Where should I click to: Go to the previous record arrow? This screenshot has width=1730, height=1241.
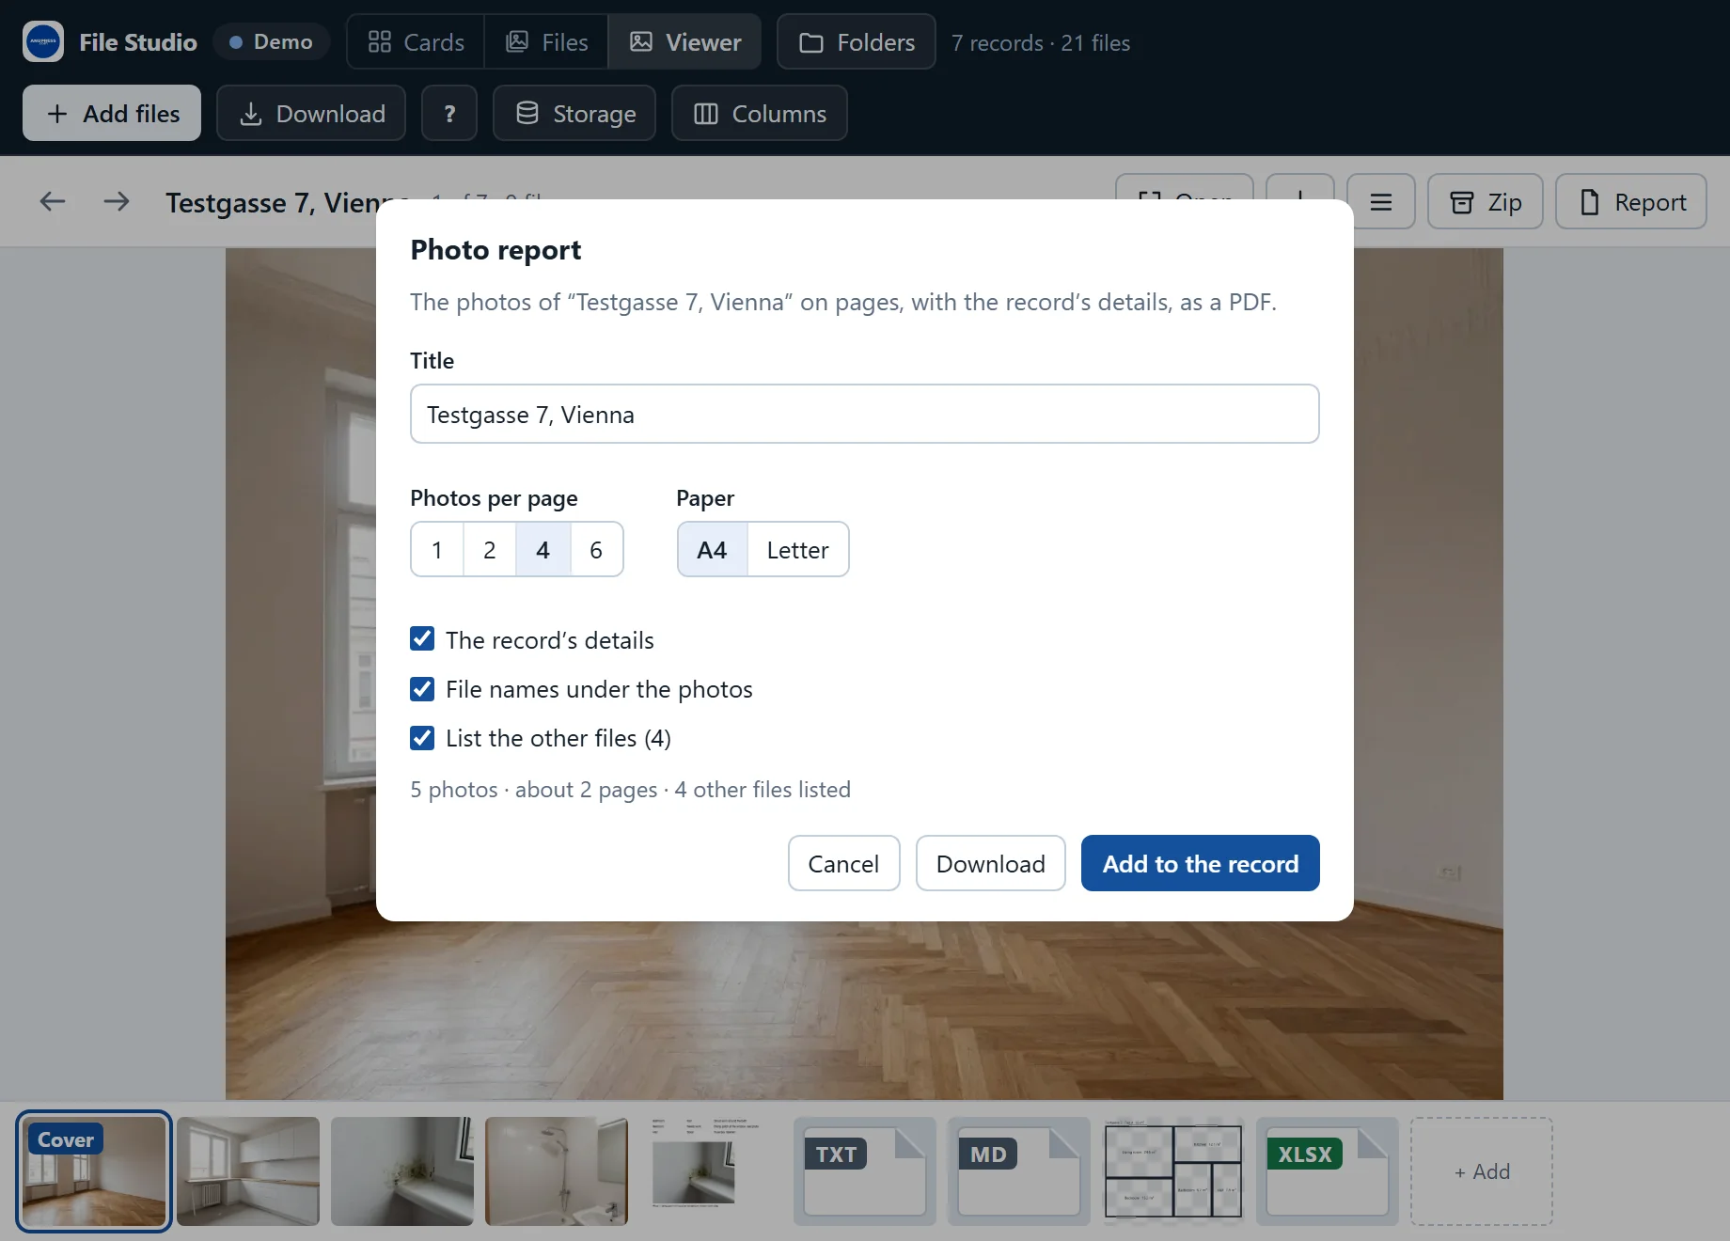point(53,201)
